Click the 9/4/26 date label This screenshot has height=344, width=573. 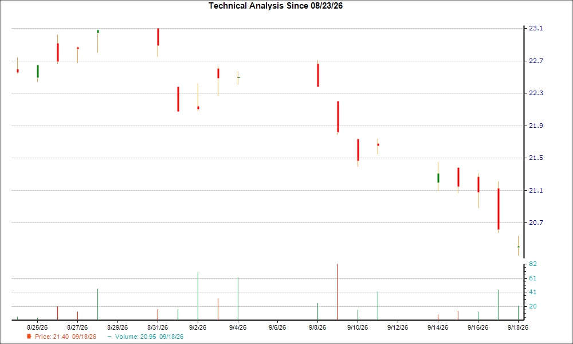pyautogui.click(x=238, y=327)
